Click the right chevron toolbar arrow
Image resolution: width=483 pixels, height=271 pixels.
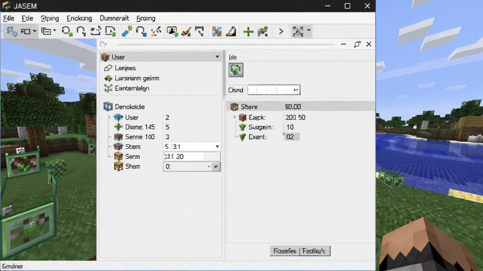[x=281, y=32]
